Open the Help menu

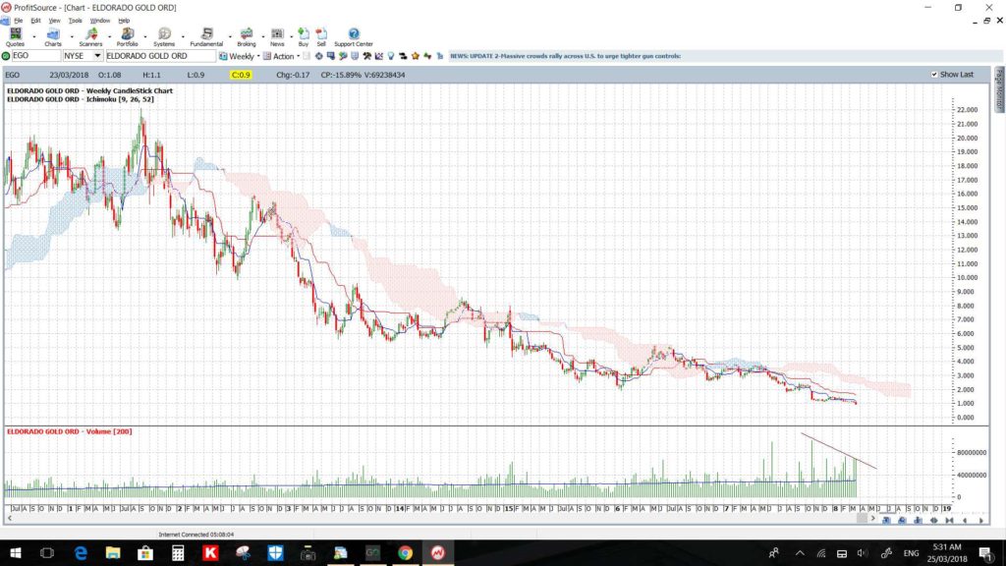(x=124, y=21)
